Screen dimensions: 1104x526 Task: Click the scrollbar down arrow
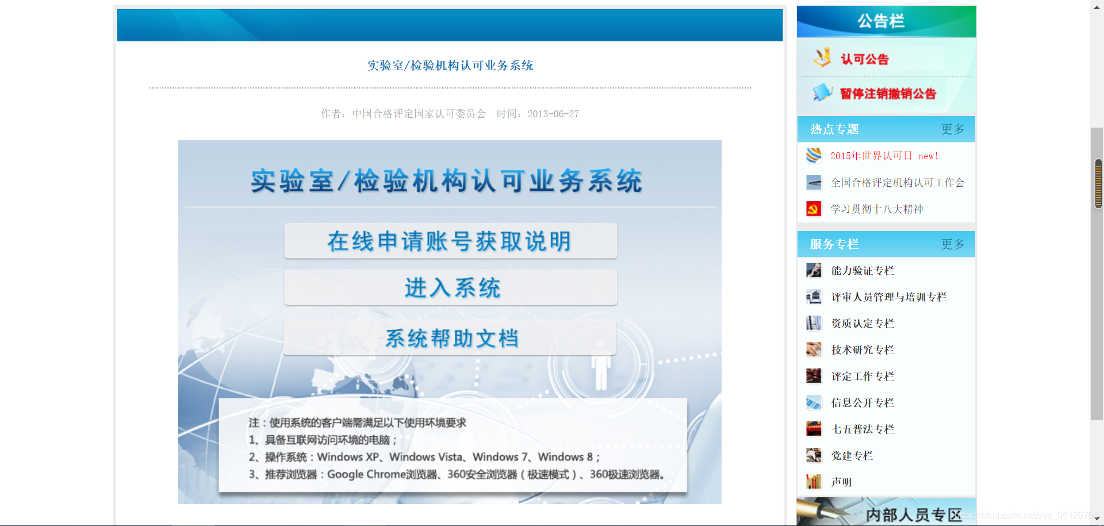click(1097, 519)
